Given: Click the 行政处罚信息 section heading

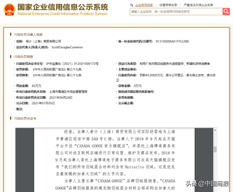Looking at the screenshot, I should (x=23, y=56).
